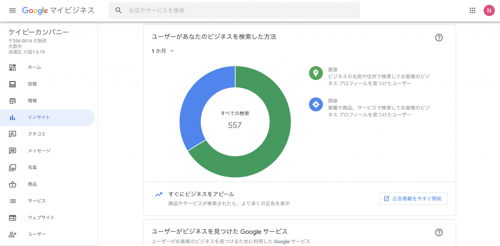Open help for search method card

pyautogui.click(x=439, y=38)
